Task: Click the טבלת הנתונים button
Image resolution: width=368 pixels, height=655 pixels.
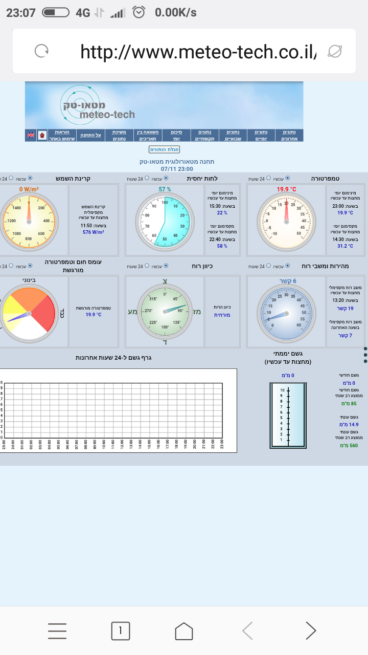Action: (164, 149)
